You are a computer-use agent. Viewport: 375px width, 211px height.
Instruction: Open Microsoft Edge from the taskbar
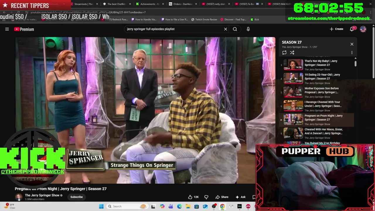(179, 206)
